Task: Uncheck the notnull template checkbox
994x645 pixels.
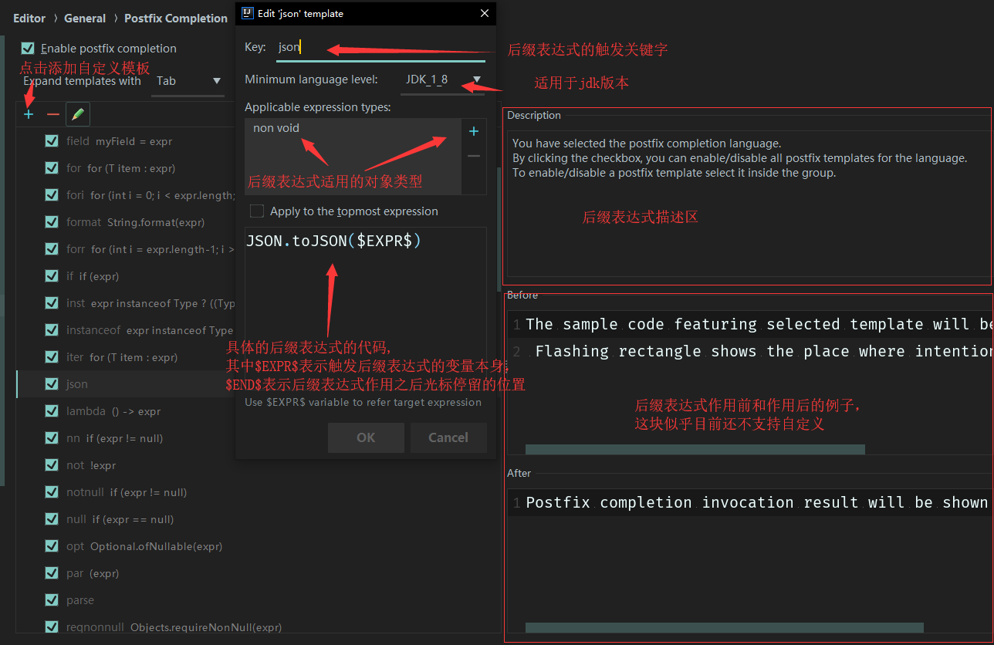Action: tap(52, 491)
